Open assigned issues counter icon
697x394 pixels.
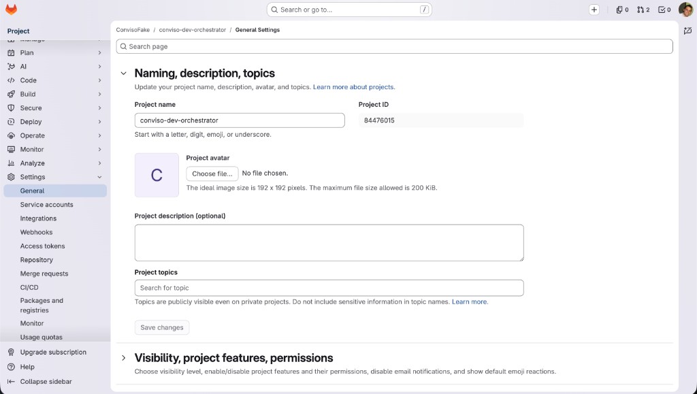click(622, 10)
